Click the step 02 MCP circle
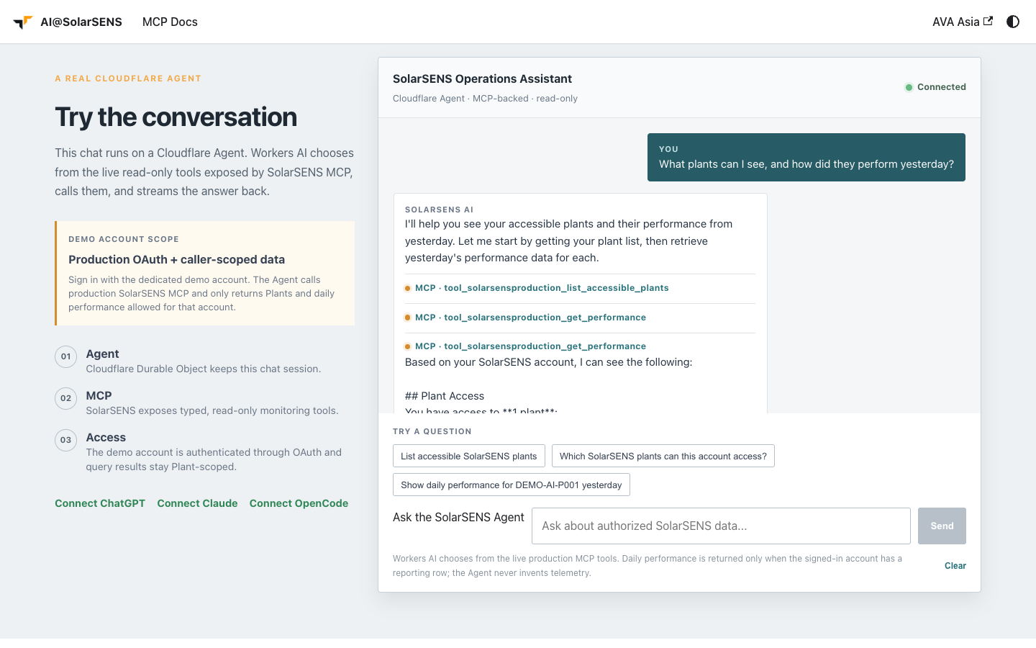The image size is (1036, 648). point(66,398)
